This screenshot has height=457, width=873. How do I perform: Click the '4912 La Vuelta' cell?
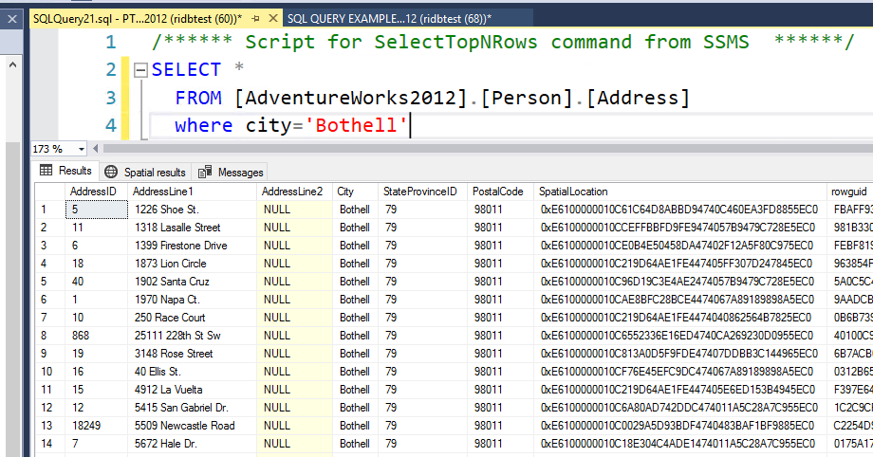point(192,390)
